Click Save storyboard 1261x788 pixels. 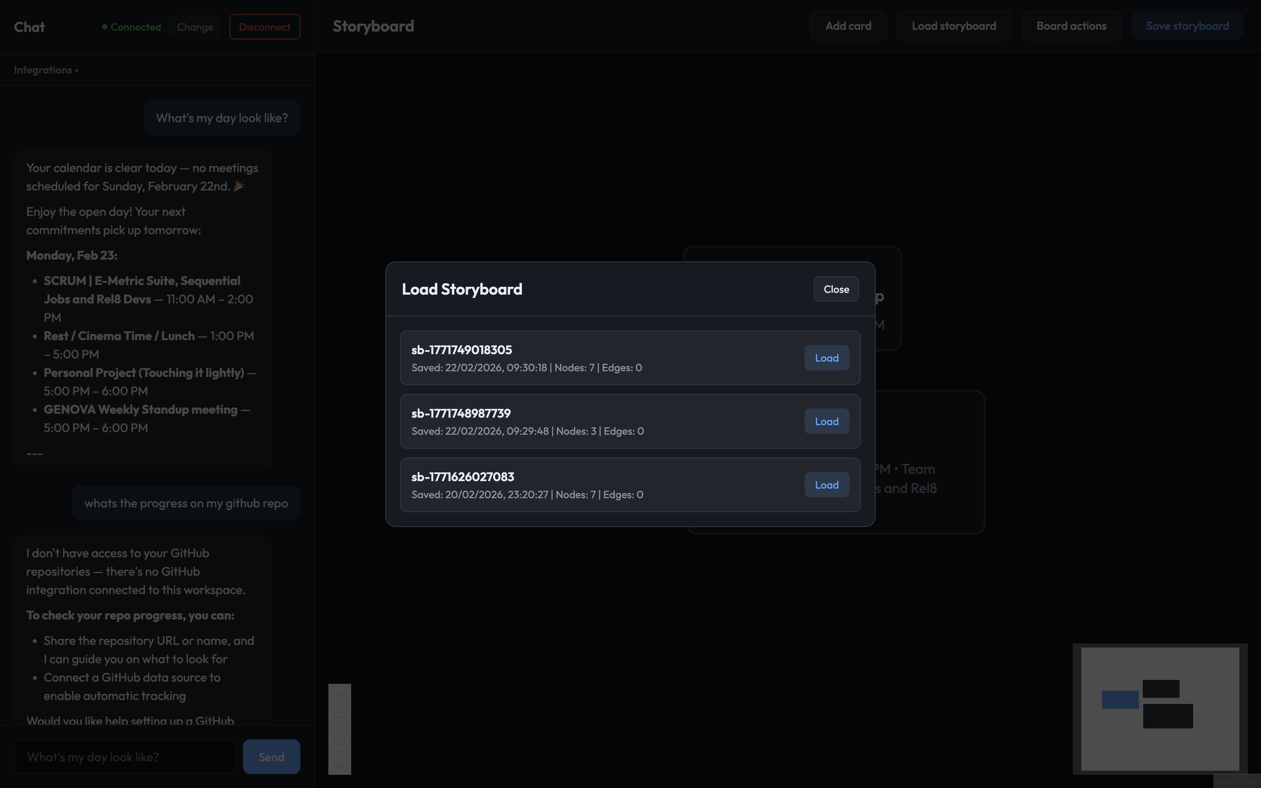(x=1187, y=26)
